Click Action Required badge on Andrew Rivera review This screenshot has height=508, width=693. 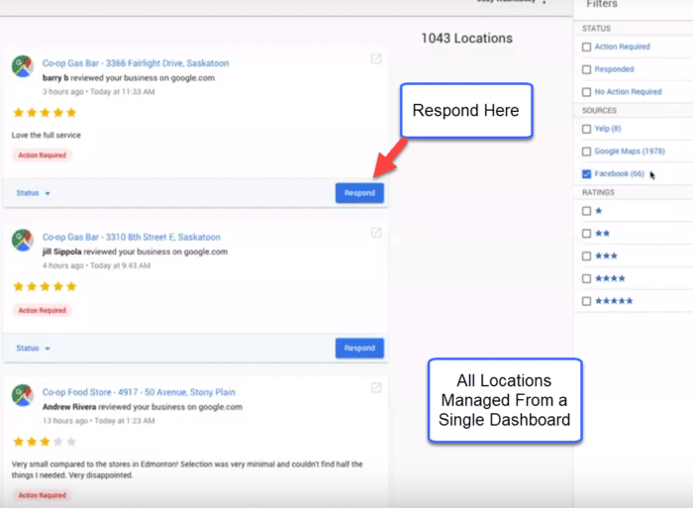pyautogui.click(x=42, y=495)
